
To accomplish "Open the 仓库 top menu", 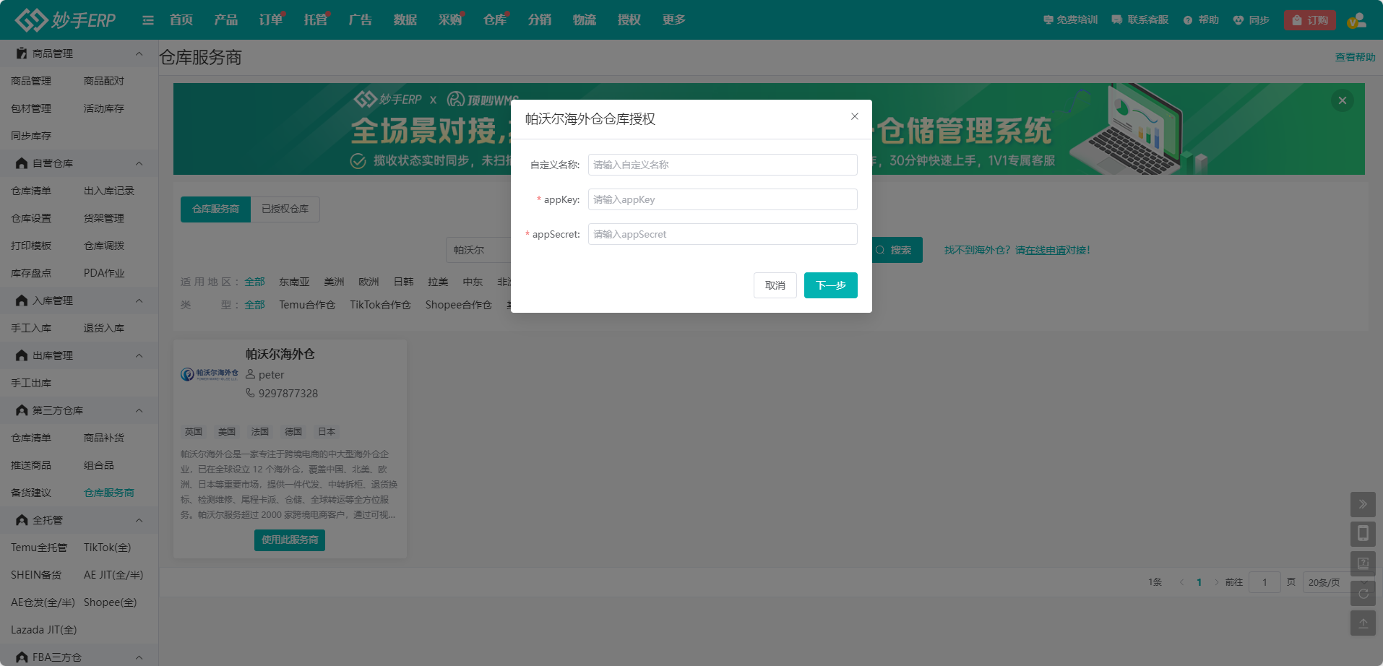I will pos(494,20).
